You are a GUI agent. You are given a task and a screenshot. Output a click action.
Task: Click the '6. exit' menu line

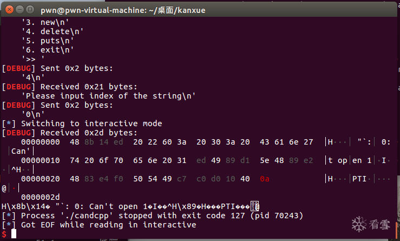click(48, 50)
